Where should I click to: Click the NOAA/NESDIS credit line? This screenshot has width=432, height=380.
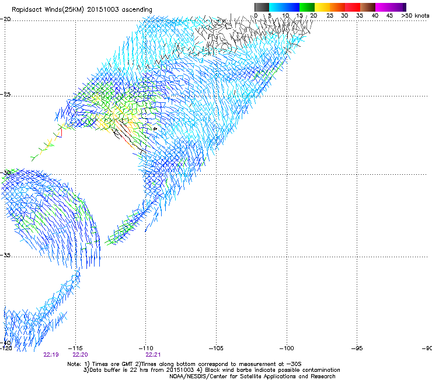[252, 376]
